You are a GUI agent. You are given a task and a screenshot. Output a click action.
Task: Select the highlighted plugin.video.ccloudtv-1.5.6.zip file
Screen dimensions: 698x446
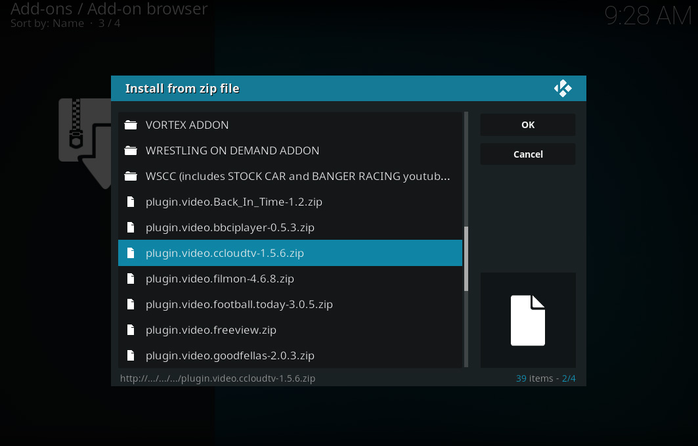290,254
